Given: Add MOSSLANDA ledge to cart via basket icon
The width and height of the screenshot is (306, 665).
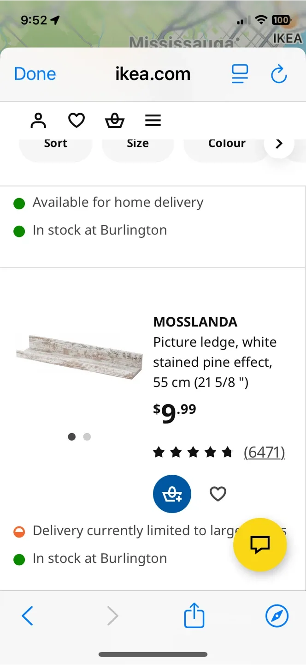Looking at the screenshot, I should (172, 494).
